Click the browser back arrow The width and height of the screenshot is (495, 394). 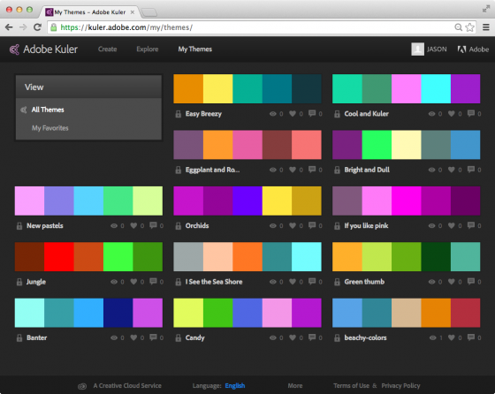coord(9,27)
